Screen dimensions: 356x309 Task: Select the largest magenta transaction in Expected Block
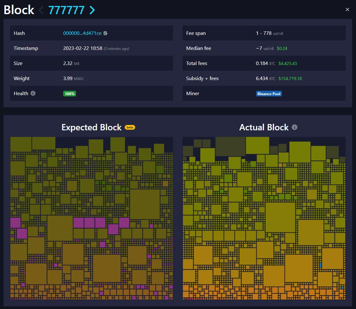click(16, 223)
